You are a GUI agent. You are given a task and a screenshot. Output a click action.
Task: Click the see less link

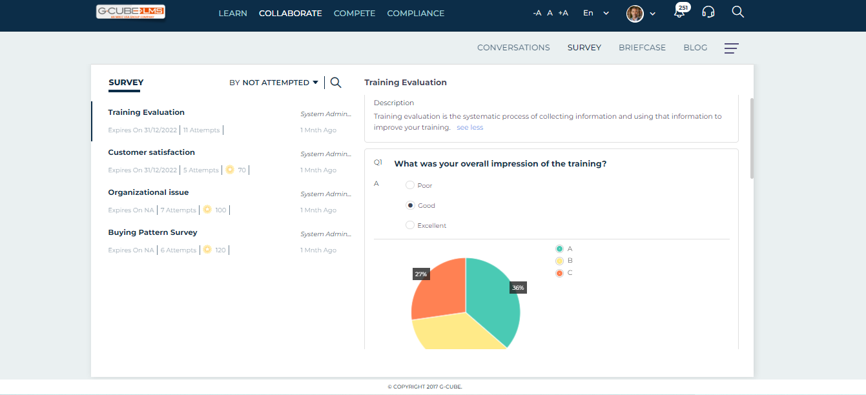coord(469,127)
